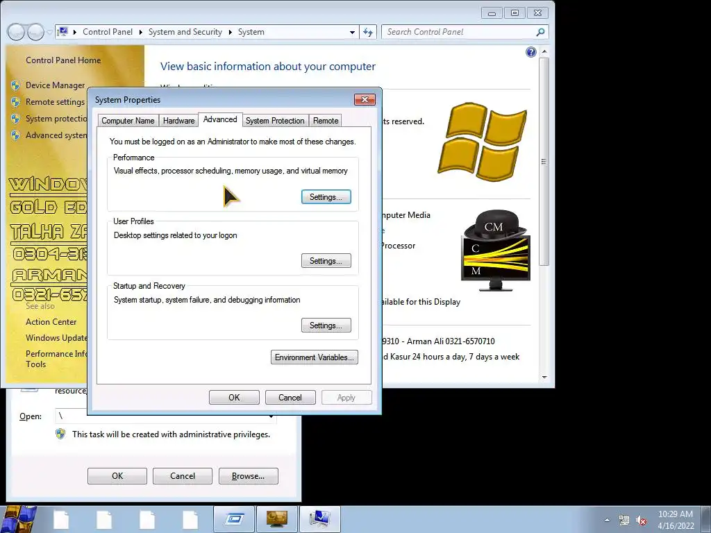Close System Properties dialog
711x533 pixels.
(365, 99)
